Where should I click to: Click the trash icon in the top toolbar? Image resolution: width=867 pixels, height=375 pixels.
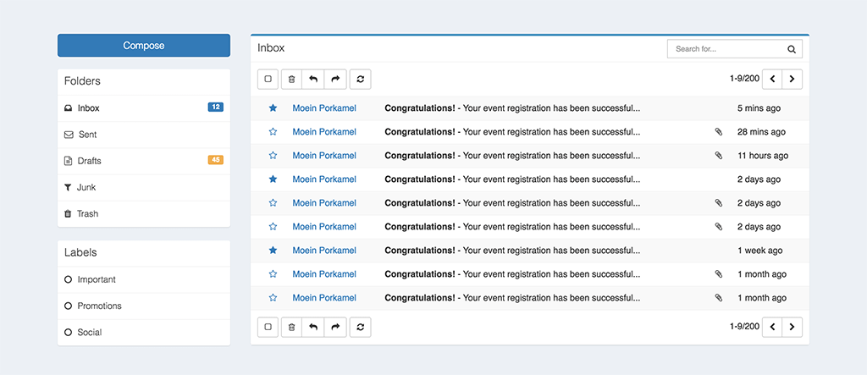[x=291, y=79]
